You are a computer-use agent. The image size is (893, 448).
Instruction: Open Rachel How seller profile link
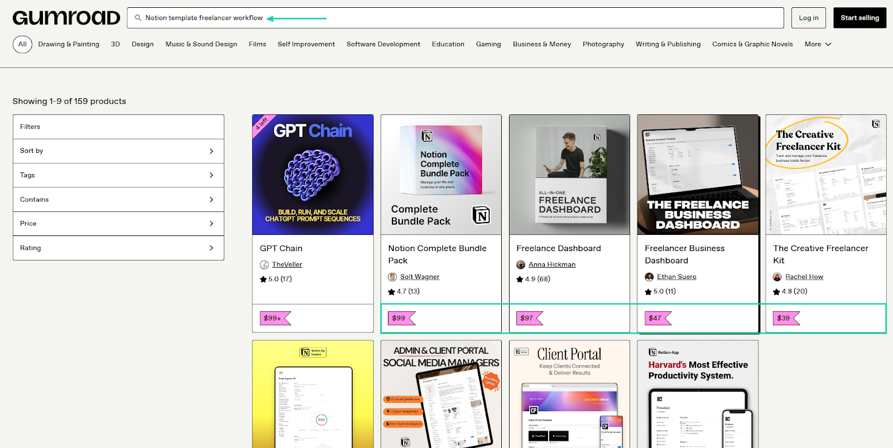[x=804, y=277]
